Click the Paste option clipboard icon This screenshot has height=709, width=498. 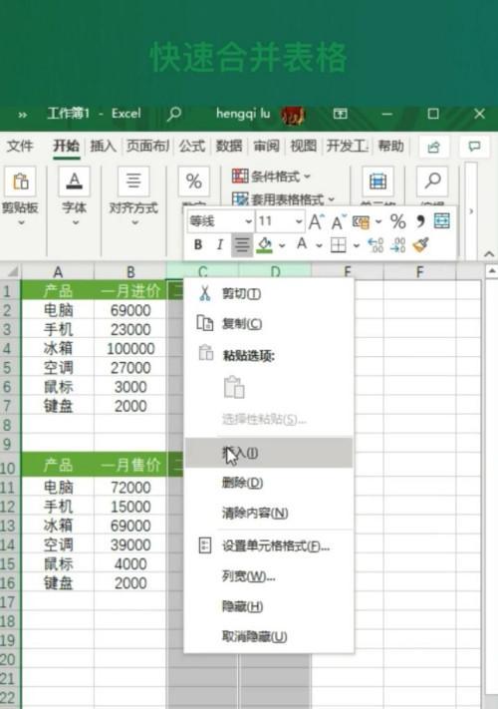pyautogui.click(x=234, y=387)
